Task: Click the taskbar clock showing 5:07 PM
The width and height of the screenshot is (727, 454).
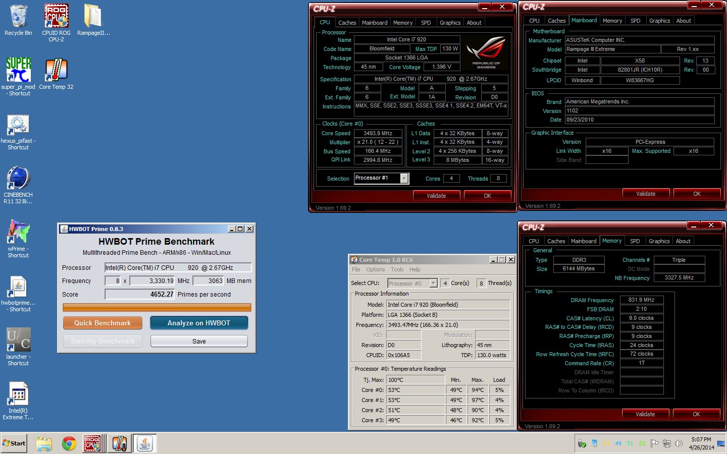Action: click(x=701, y=443)
